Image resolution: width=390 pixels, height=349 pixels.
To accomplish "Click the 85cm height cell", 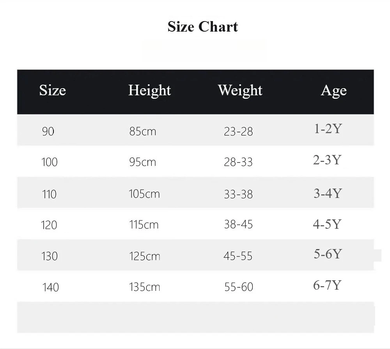I will pyautogui.click(x=142, y=132).
